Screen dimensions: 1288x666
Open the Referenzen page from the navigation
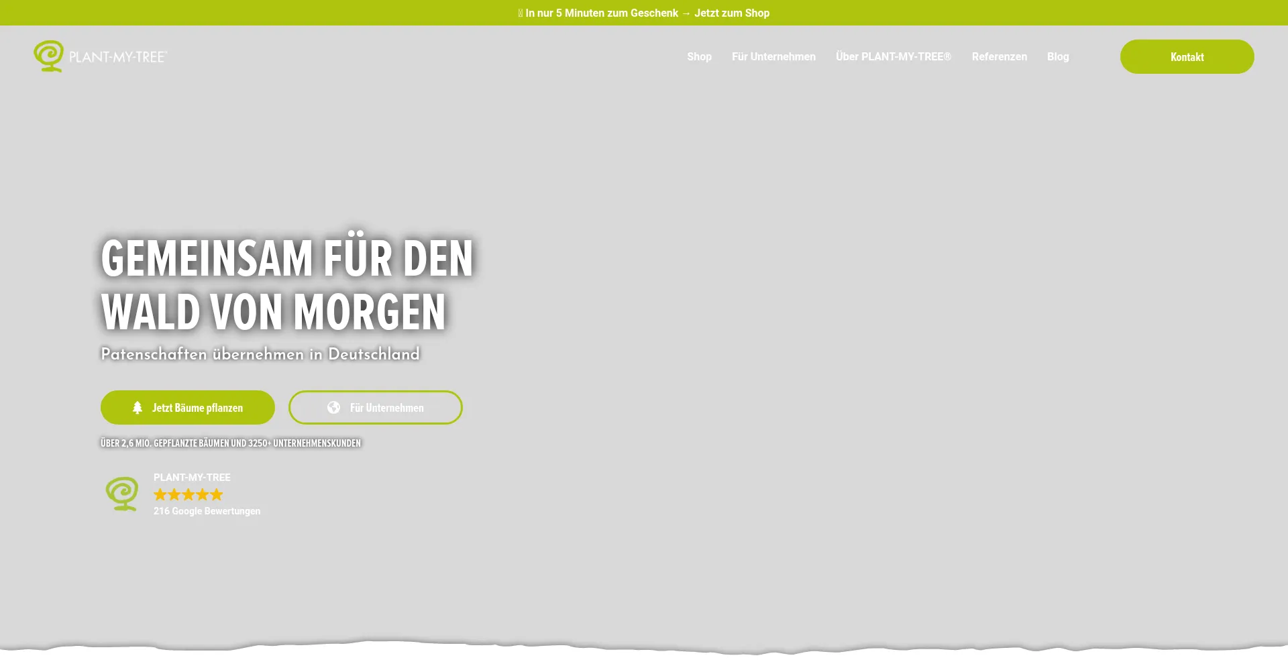coord(999,56)
